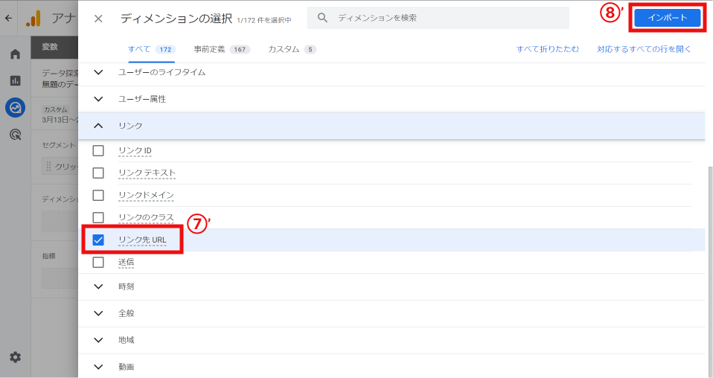Click the back arrow icon
The image size is (713, 378).
click(9, 18)
